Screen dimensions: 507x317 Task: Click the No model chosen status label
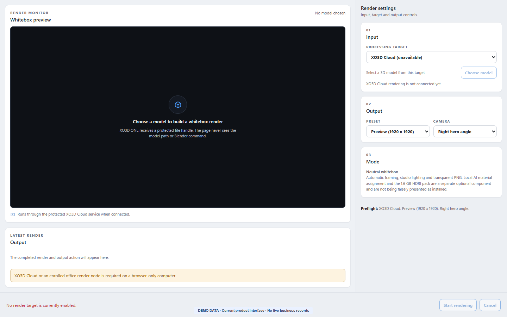click(330, 13)
